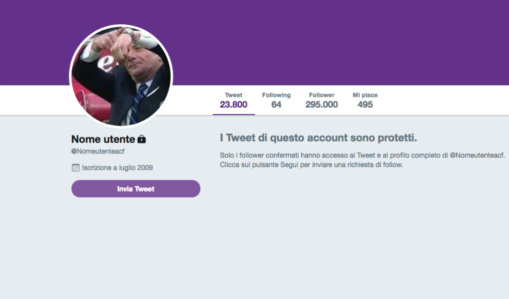The height and width of the screenshot is (299, 509).
Task: Click the 23.800 tweet count
Action: 234,105
